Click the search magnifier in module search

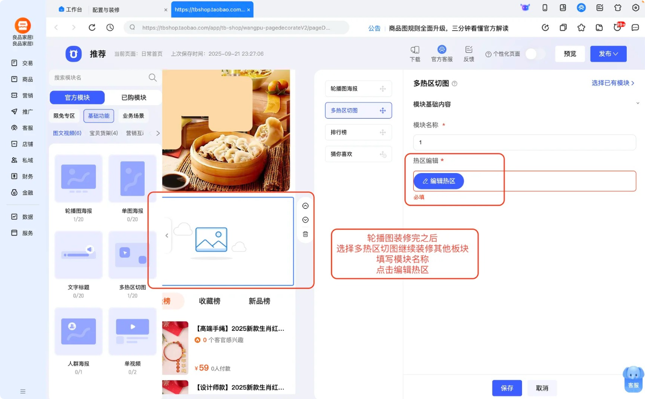[152, 77]
